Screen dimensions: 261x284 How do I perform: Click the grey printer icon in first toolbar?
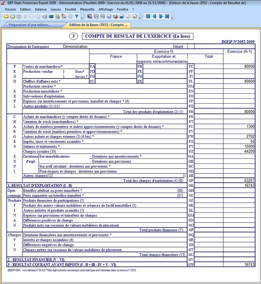[19, 16]
